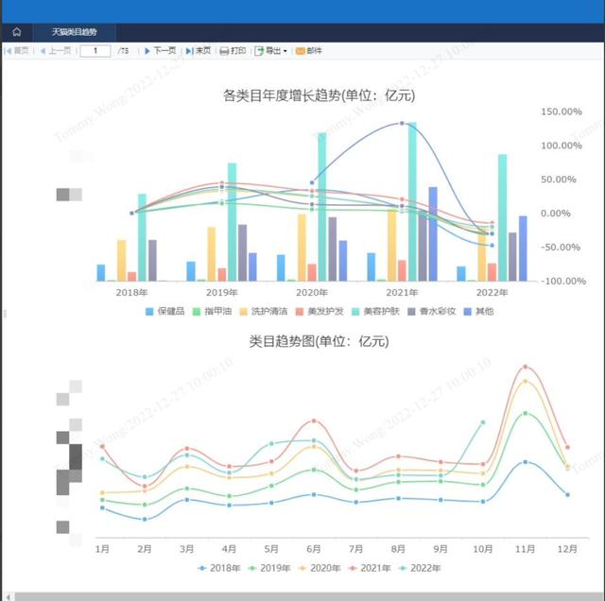Click the 0.00% axis value
The height and width of the screenshot is (601, 605).
click(x=556, y=214)
